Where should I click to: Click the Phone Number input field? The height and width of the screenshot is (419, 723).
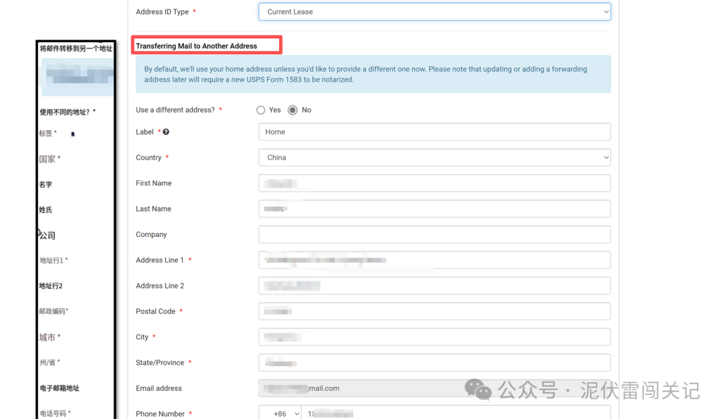456,414
